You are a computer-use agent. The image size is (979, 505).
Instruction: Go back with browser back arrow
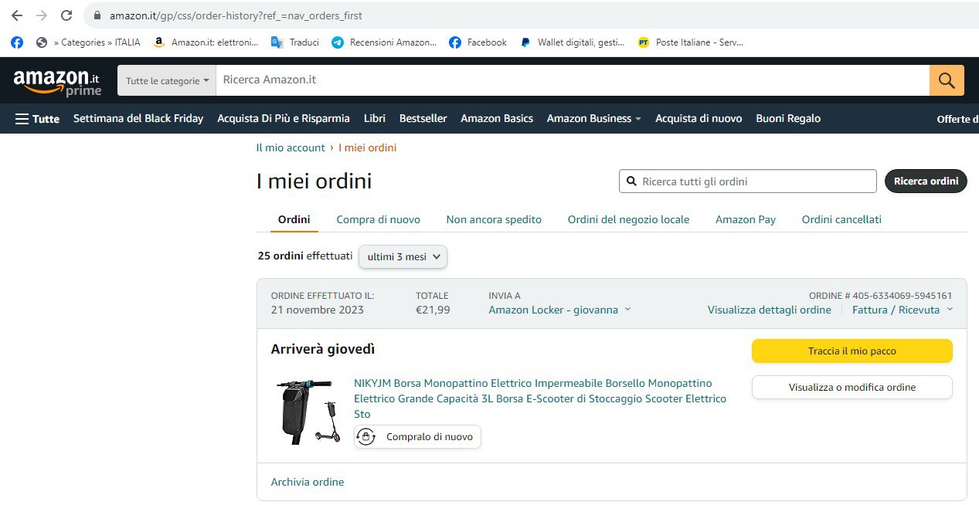coord(17,15)
